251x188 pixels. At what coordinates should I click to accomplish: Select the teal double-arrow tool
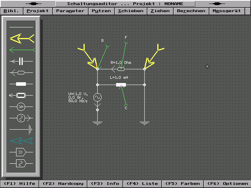click(x=21, y=141)
